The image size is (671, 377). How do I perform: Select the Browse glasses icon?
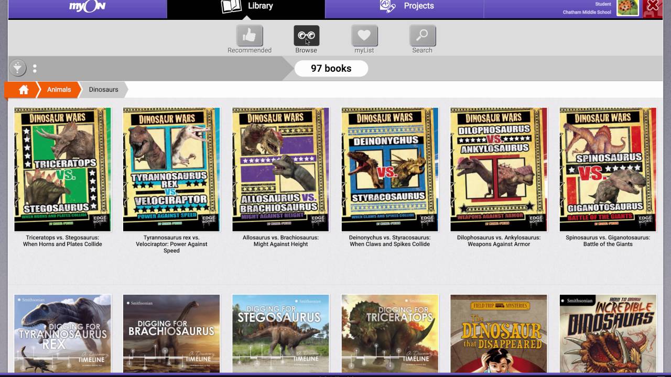point(307,36)
